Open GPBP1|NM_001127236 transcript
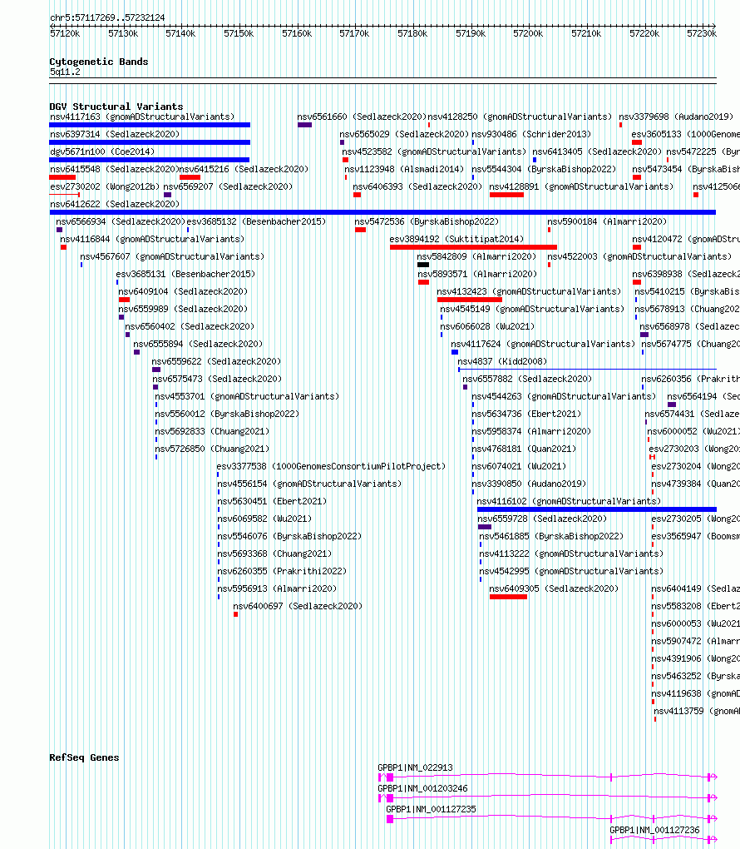This screenshot has width=740, height=849. point(654,830)
